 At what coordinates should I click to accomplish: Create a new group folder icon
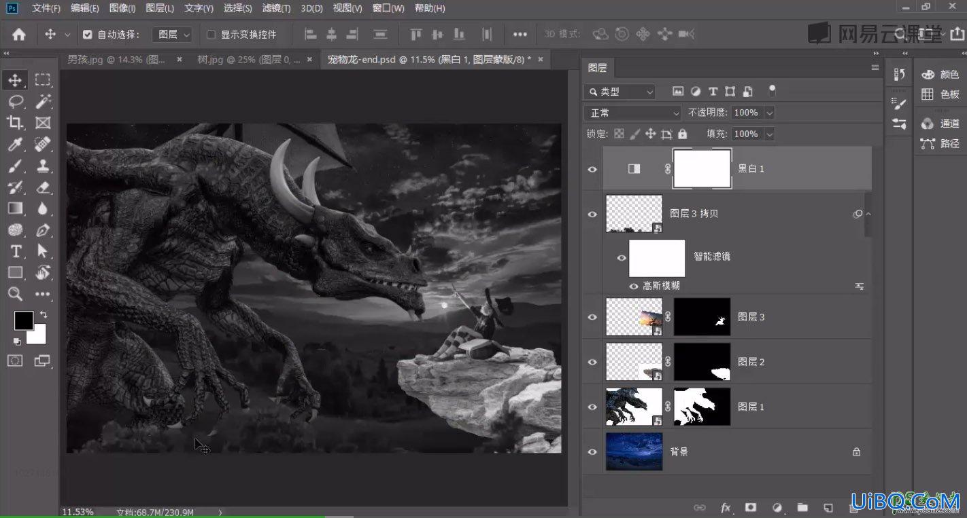coord(802,507)
